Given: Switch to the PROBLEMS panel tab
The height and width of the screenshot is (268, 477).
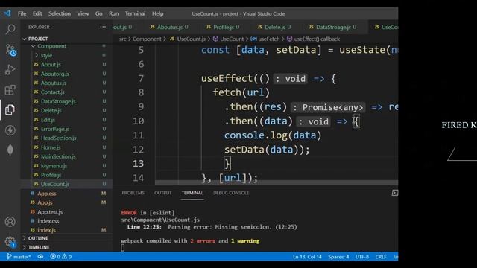Looking at the screenshot, I should pyautogui.click(x=133, y=193).
